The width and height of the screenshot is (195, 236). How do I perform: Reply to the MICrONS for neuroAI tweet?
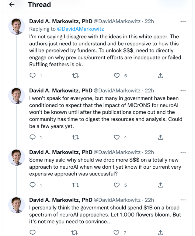click(x=33, y=137)
